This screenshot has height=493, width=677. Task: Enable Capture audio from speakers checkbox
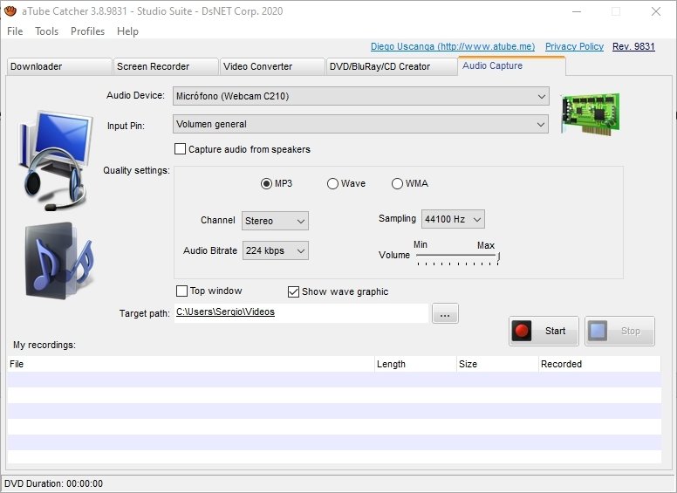180,149
